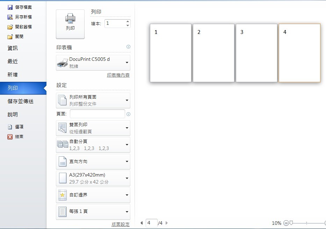Click the current page number field
Viewport: 326px width, 229px height.
coord(151,223)
